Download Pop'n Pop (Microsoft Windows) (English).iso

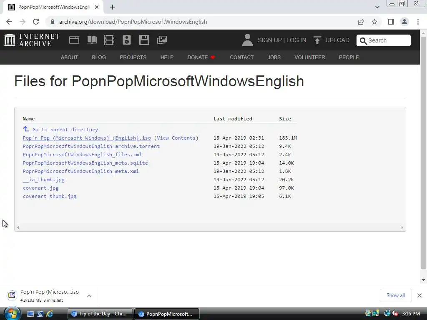pyautogui.click(x=87, y=138)
